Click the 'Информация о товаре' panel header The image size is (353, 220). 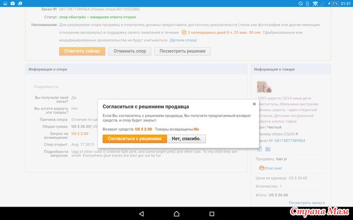291,69
